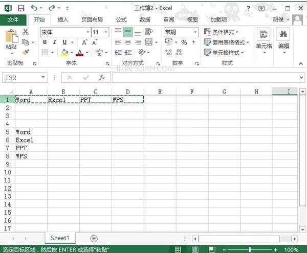
Task: Switch to the 数据 tab
Action: click(145, 20)
